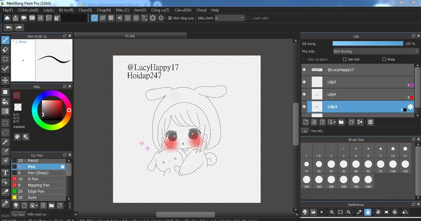This screenshot has width=421, height=221.
Task: Enable the radial snap guide
Action: pyautogui.click(x=127, y=18)
